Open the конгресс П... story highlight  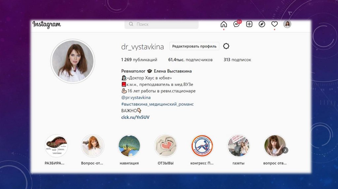coord(202,146)
